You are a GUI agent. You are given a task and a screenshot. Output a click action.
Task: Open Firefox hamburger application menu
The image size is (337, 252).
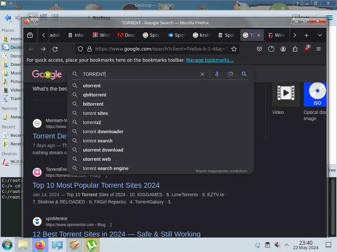click(x=319, y=49)
